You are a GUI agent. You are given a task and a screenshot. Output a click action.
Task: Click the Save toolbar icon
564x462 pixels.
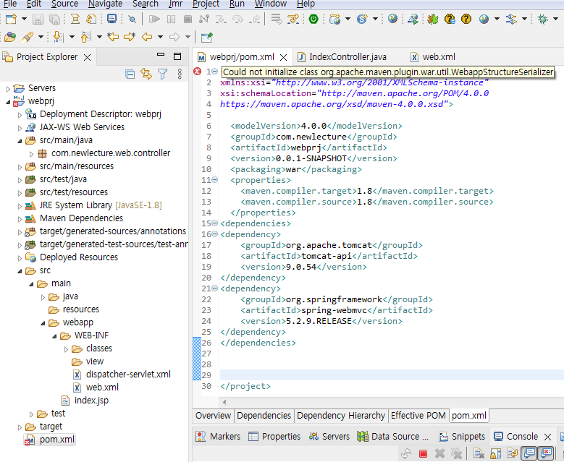[x=38, y=19]
